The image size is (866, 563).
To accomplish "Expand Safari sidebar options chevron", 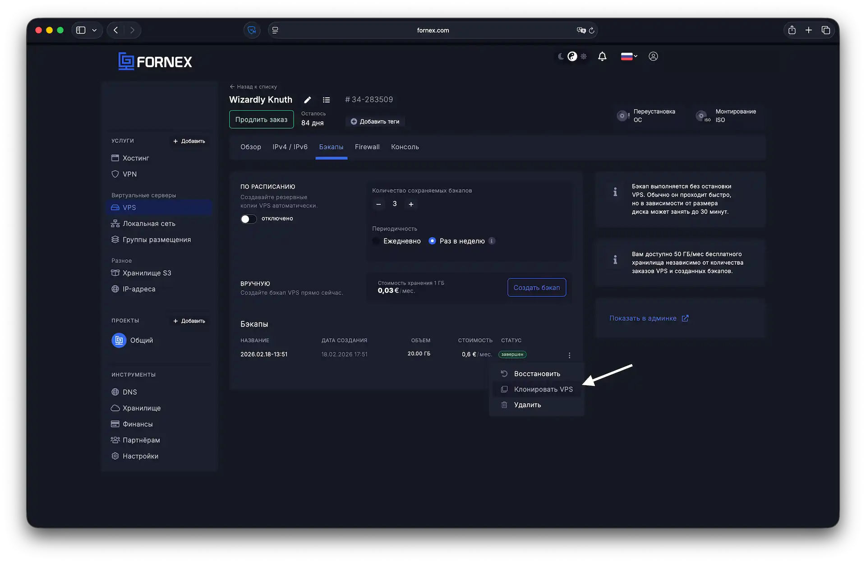I will click(94, 30).
